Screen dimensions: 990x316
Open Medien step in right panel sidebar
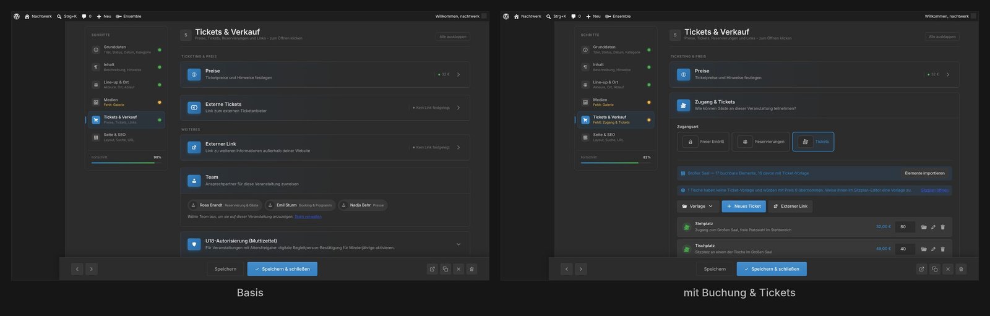[x=616, y=102]
